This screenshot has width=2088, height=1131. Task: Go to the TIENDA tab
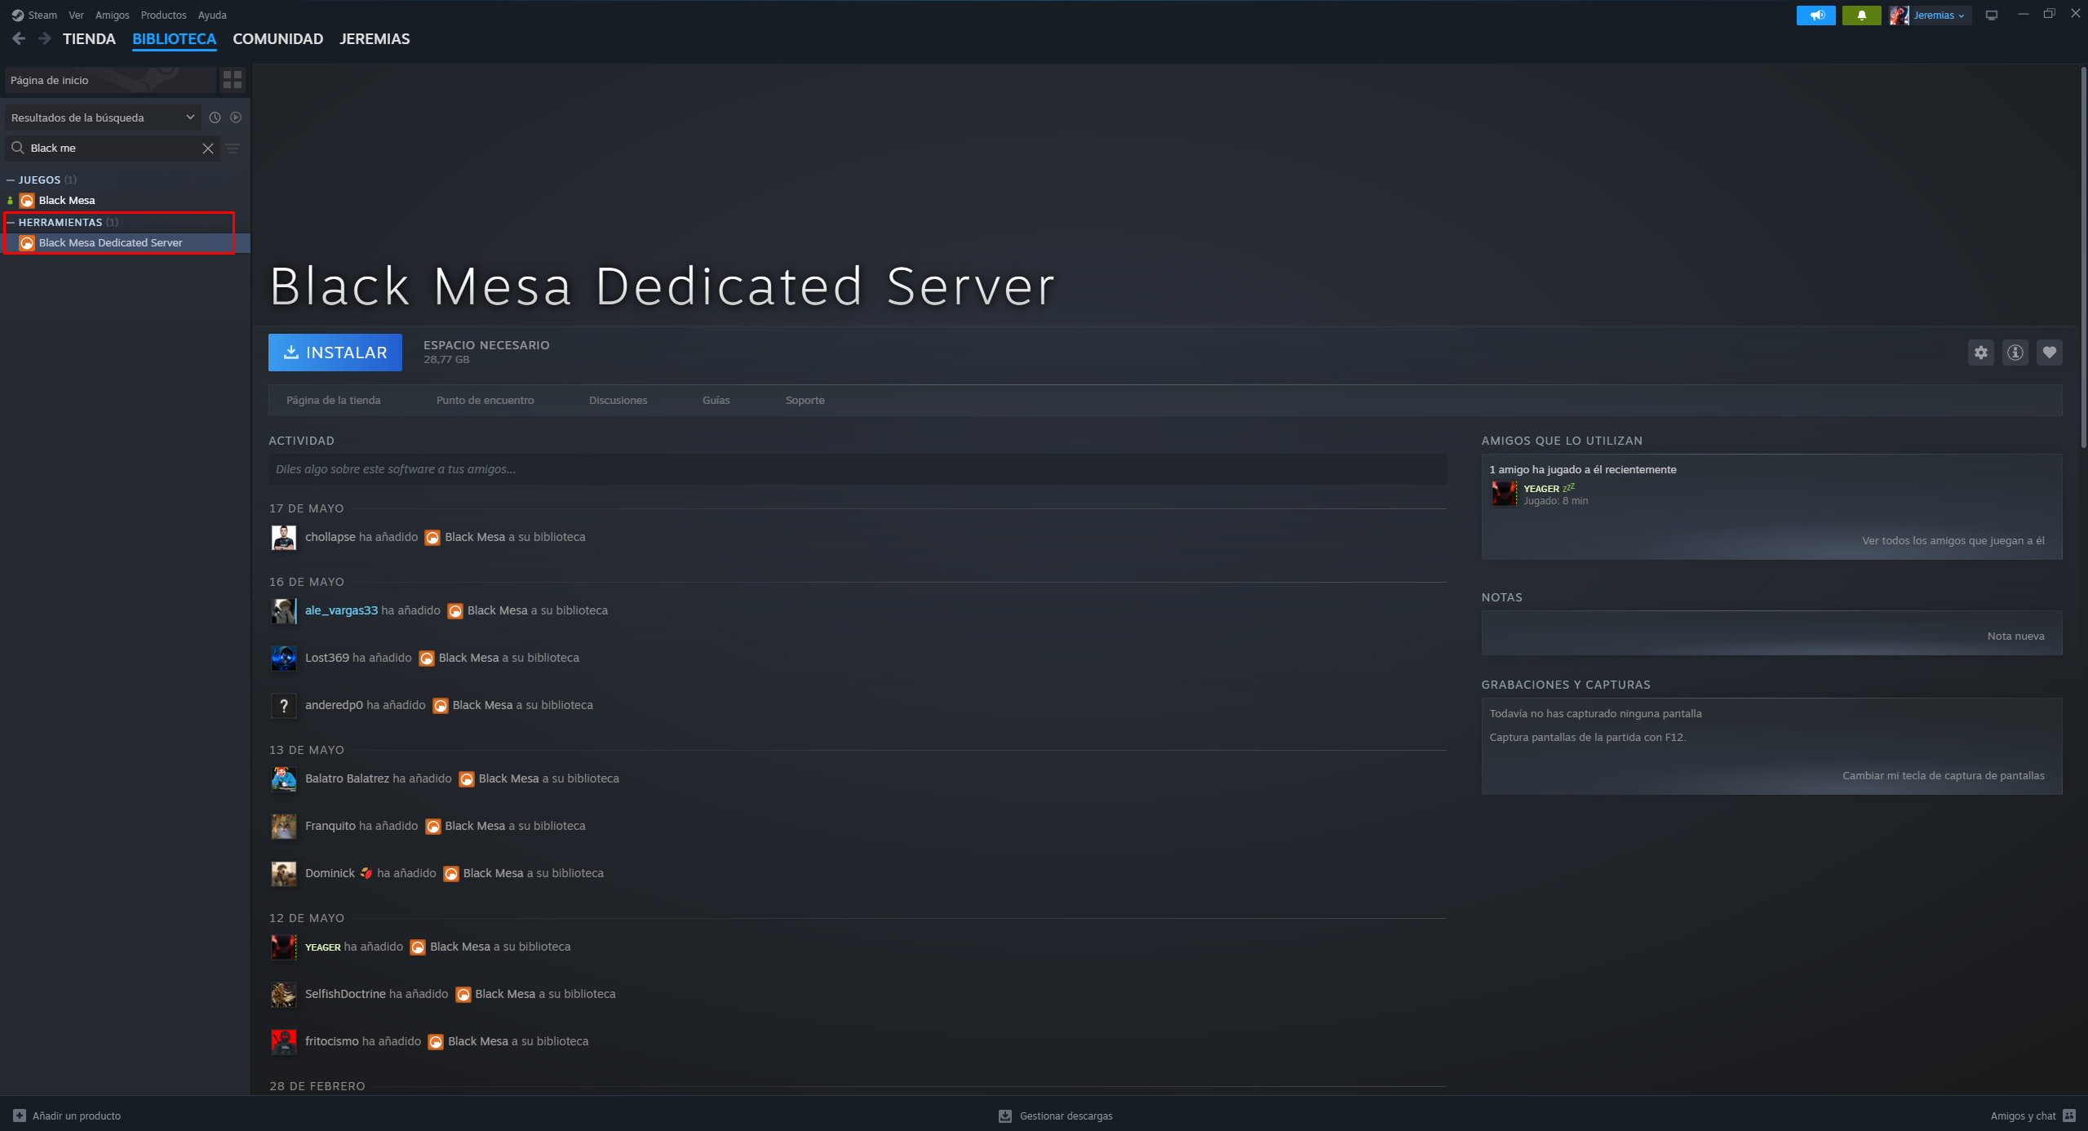coord(89,39)
